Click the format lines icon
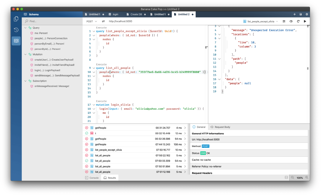This screenshot has height=195, width=321. pyautogui.click(x=284, y=21)
